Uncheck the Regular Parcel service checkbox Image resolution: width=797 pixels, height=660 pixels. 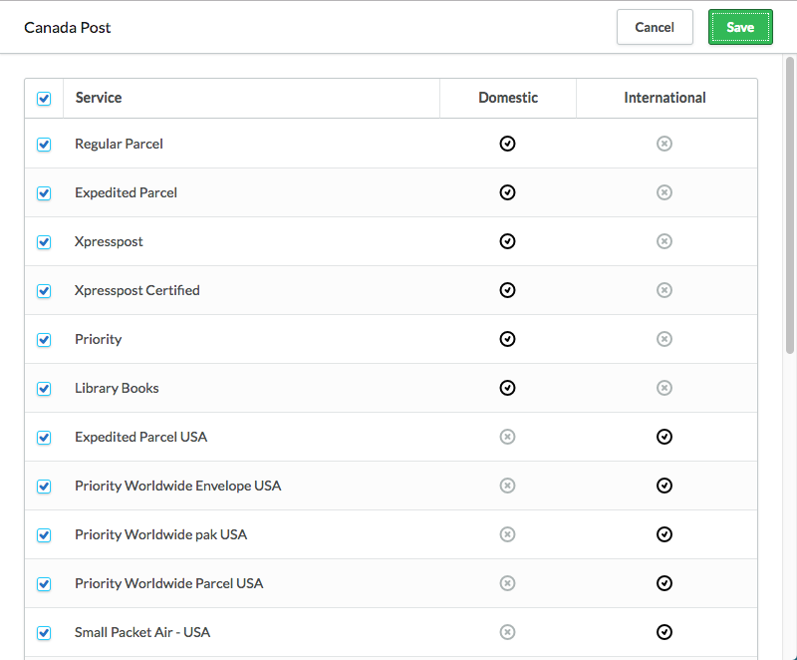[x=44, y=145]
